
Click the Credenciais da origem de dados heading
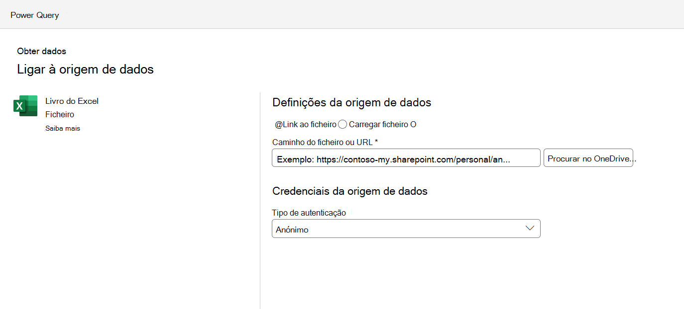click(x=349, y=191)
